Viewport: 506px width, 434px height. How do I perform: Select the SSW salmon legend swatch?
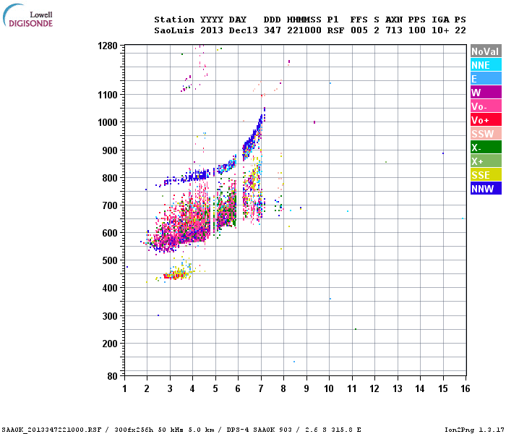click(x=486, y=134)
